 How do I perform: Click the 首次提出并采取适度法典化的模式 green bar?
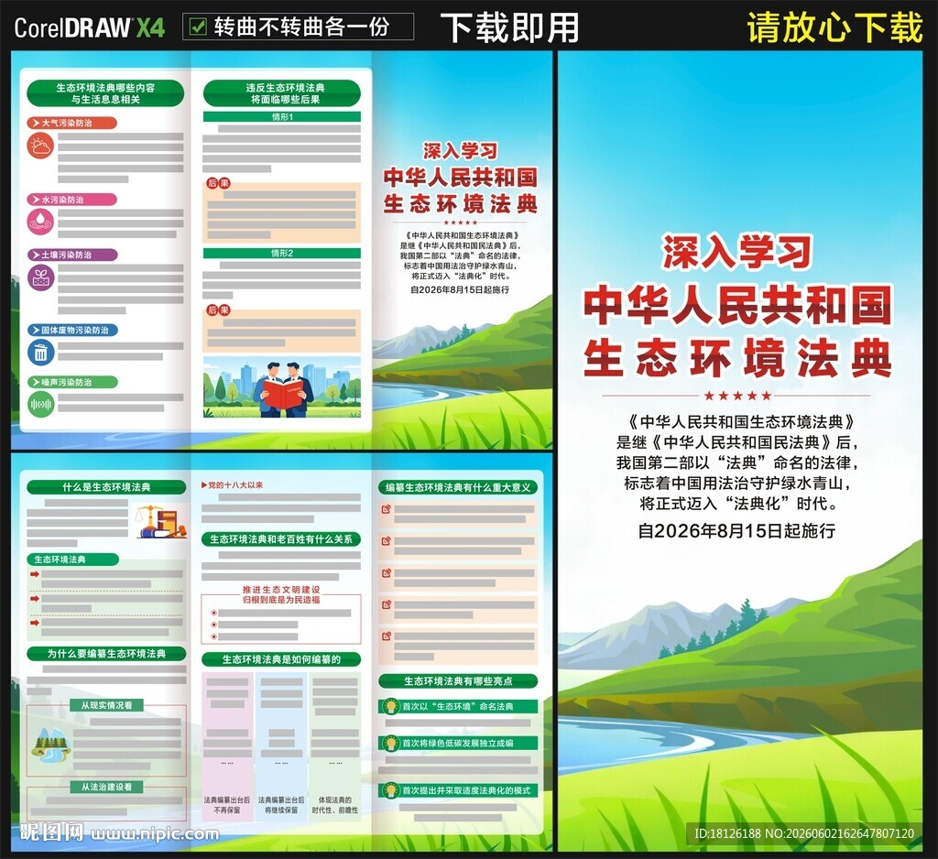click(458, 790)
